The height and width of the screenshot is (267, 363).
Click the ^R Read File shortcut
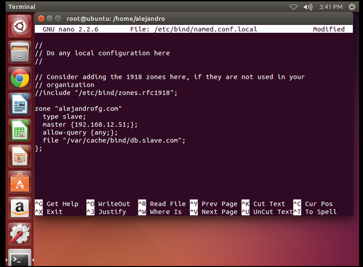(x=162, y=204)
